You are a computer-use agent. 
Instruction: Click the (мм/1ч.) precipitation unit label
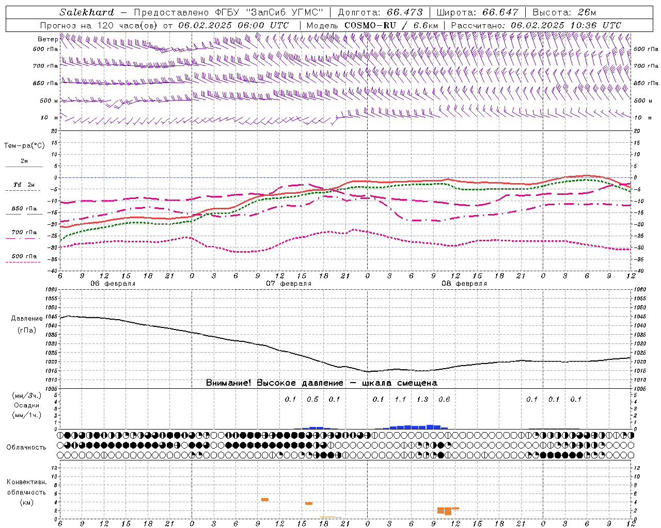click(27, 415)
